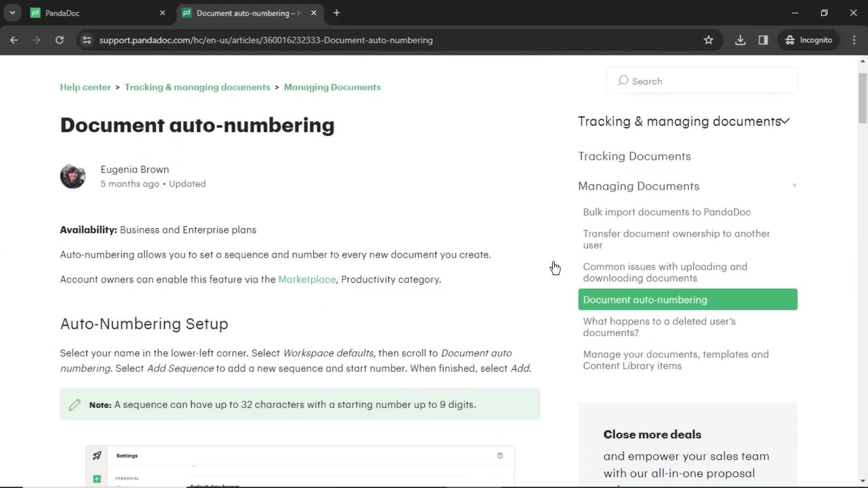This screenshot has width=868, height=488.
Task: Open Common issues with uploading article
Action: click(x=665, y=272)
